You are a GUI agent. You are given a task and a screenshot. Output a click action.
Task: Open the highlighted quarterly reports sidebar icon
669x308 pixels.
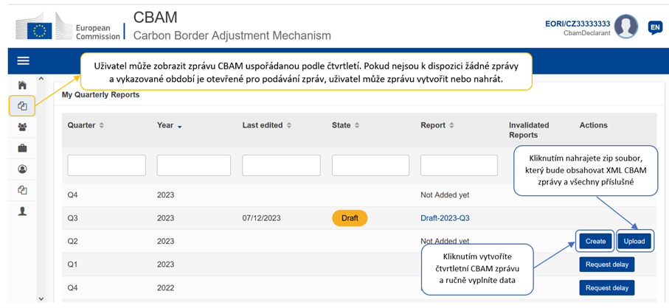(x=22, y=107)
